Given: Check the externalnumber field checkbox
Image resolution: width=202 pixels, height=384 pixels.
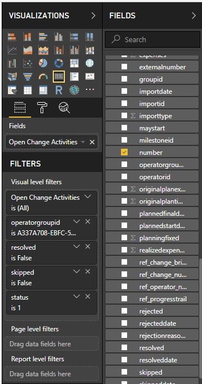Looking at the screenshot, I should coord(124,67).
